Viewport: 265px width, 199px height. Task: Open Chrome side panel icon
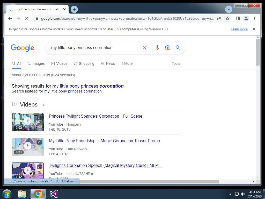(x=238, y=18)
